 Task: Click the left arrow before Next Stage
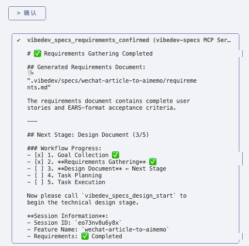[127, 169]
